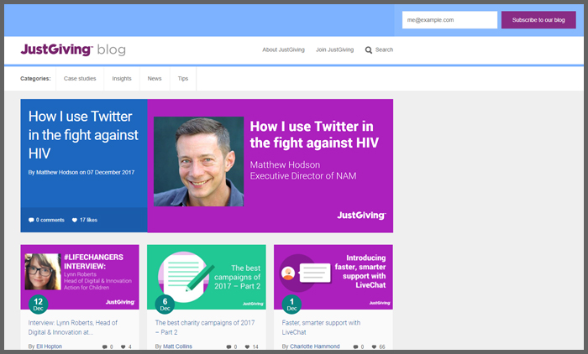Click '0 comments' text on featured post

(50, 220)
